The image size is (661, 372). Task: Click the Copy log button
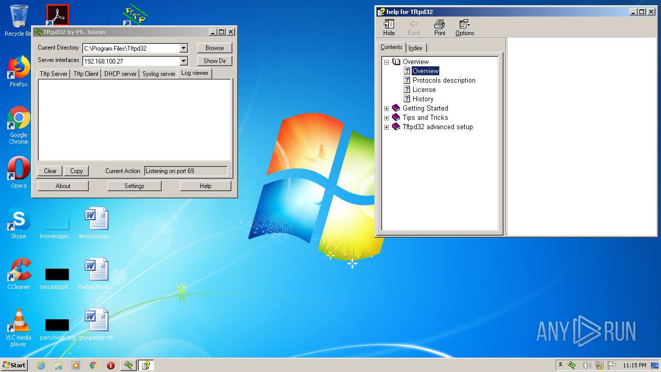coord(76,171)
